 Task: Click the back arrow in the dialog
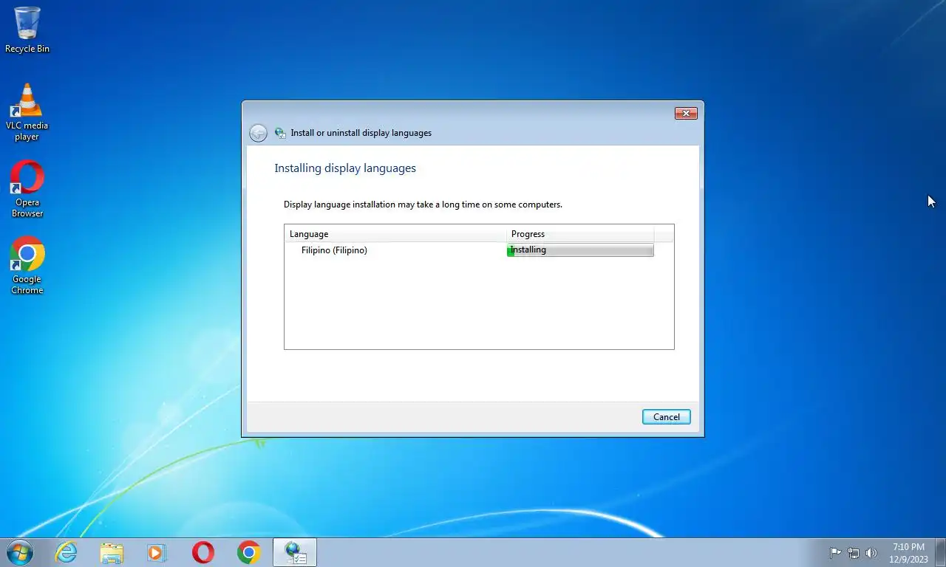click(x=258, y=133)
